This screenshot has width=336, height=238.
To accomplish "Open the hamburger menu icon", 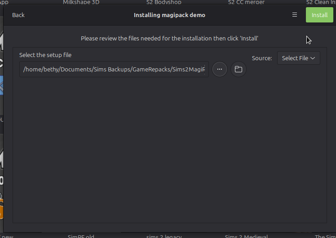I will (295, 15).
